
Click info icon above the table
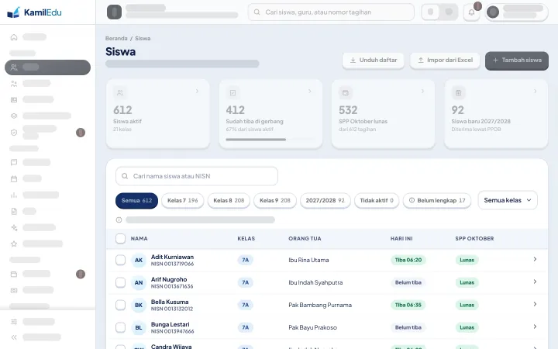[x=119, y=220]
